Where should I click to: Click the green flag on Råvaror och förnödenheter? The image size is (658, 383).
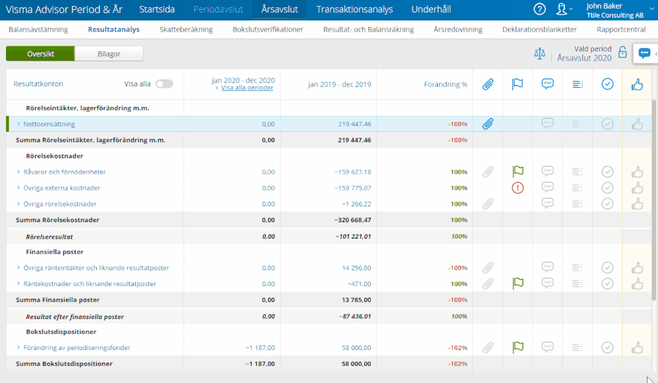click(518, 172)
